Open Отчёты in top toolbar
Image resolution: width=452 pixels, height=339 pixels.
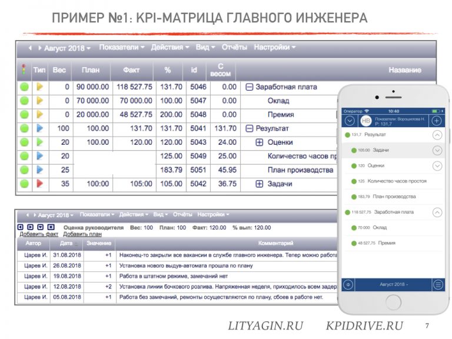click(x=234, y=47)
